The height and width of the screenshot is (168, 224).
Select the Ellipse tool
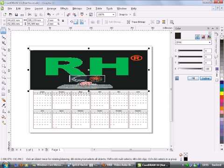(x=3, y=72)
